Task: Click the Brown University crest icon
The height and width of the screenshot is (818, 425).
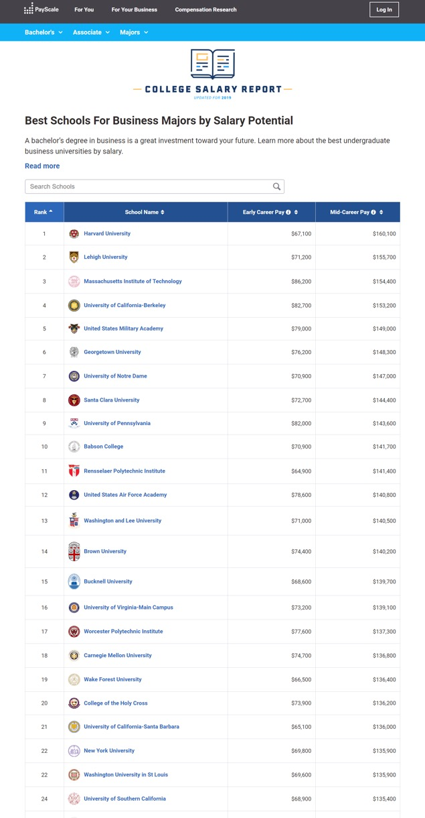Action: click(74, 551)
